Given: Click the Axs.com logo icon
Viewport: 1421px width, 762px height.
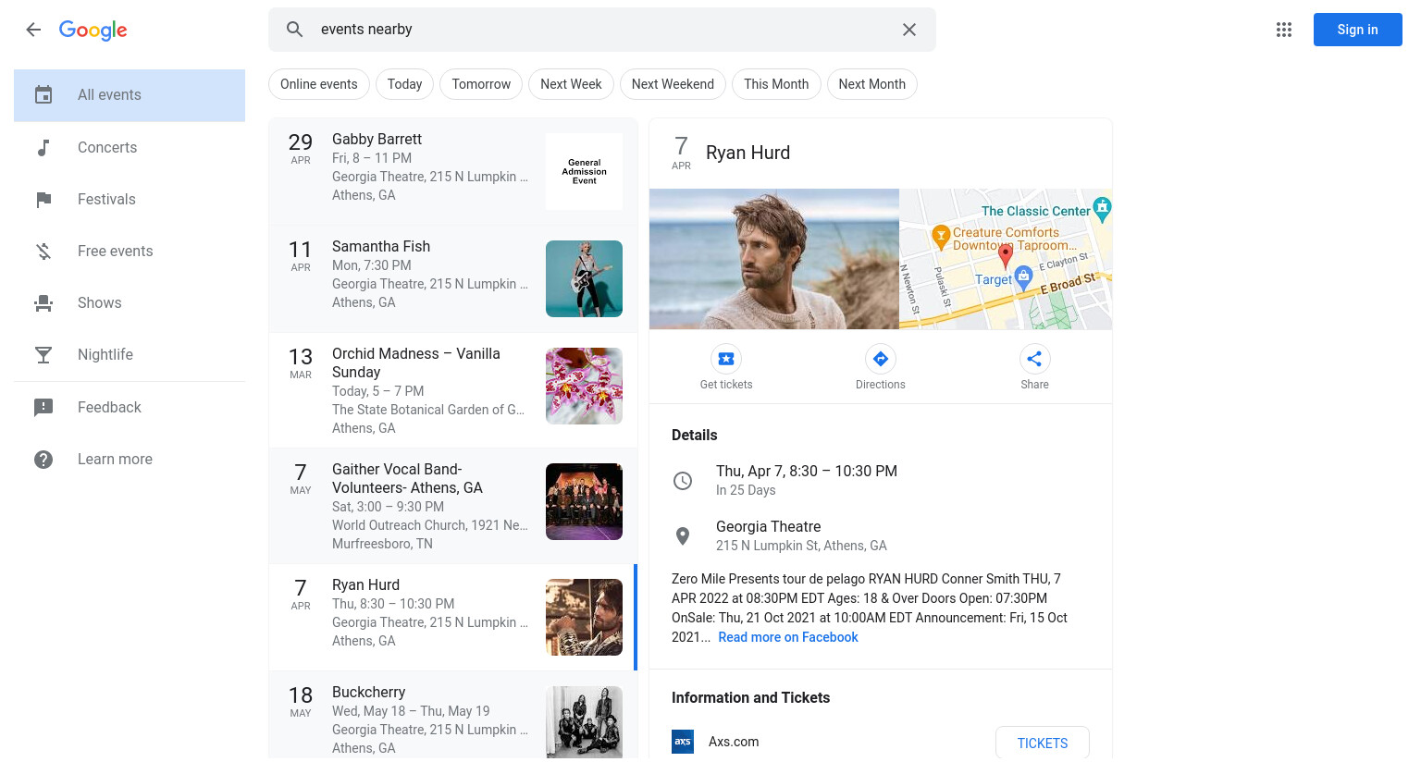Looking at the screenshot, I should tap(683, 742).
